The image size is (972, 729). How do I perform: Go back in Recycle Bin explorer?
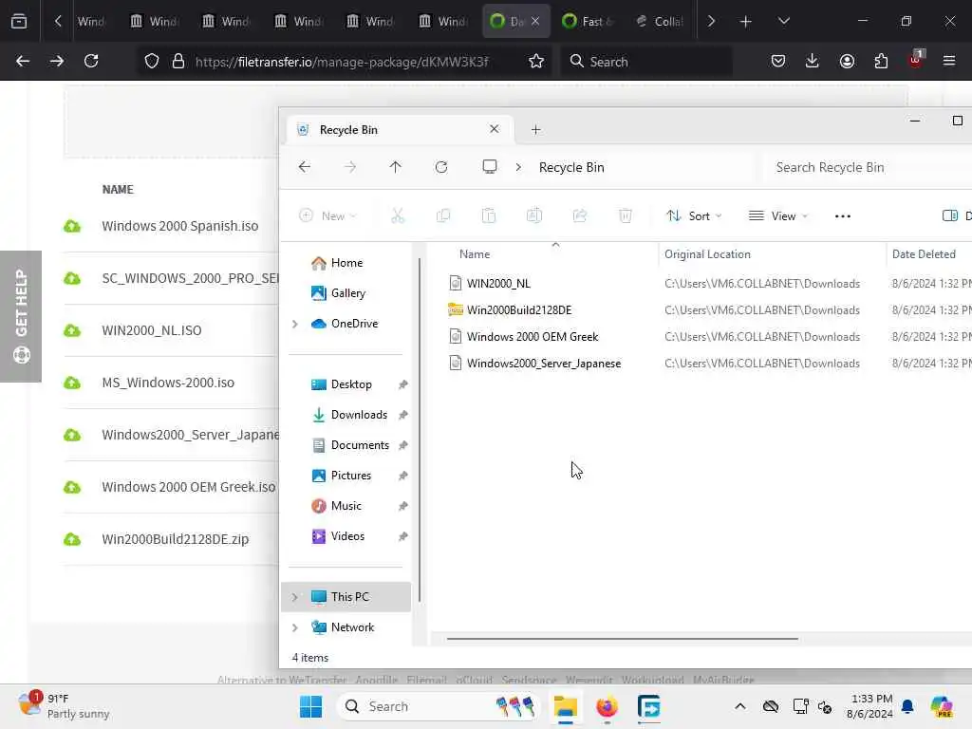(x=305, y=167)
